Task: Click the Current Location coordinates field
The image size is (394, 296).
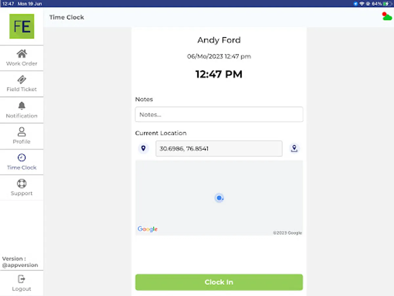Action: tap(219, 149)
